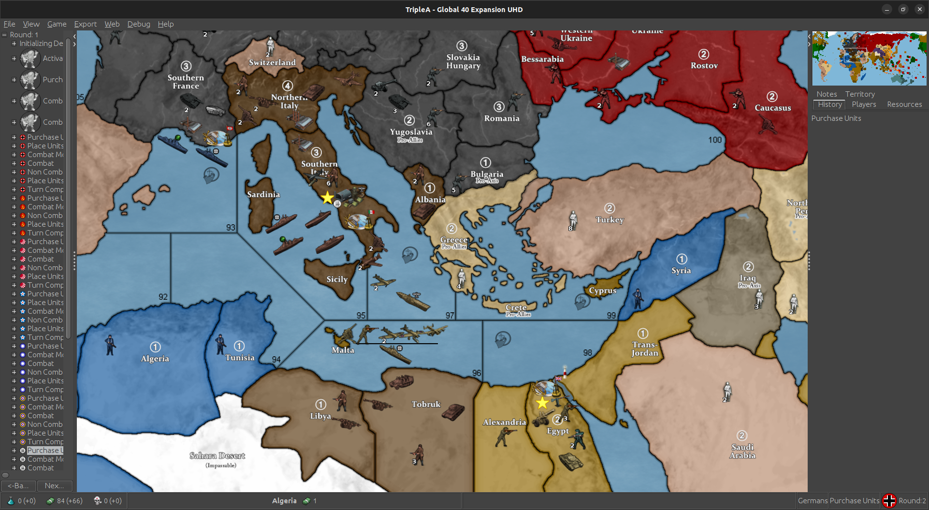
Task: Collapse history panel using its left arrow
Action: point(74,36)
